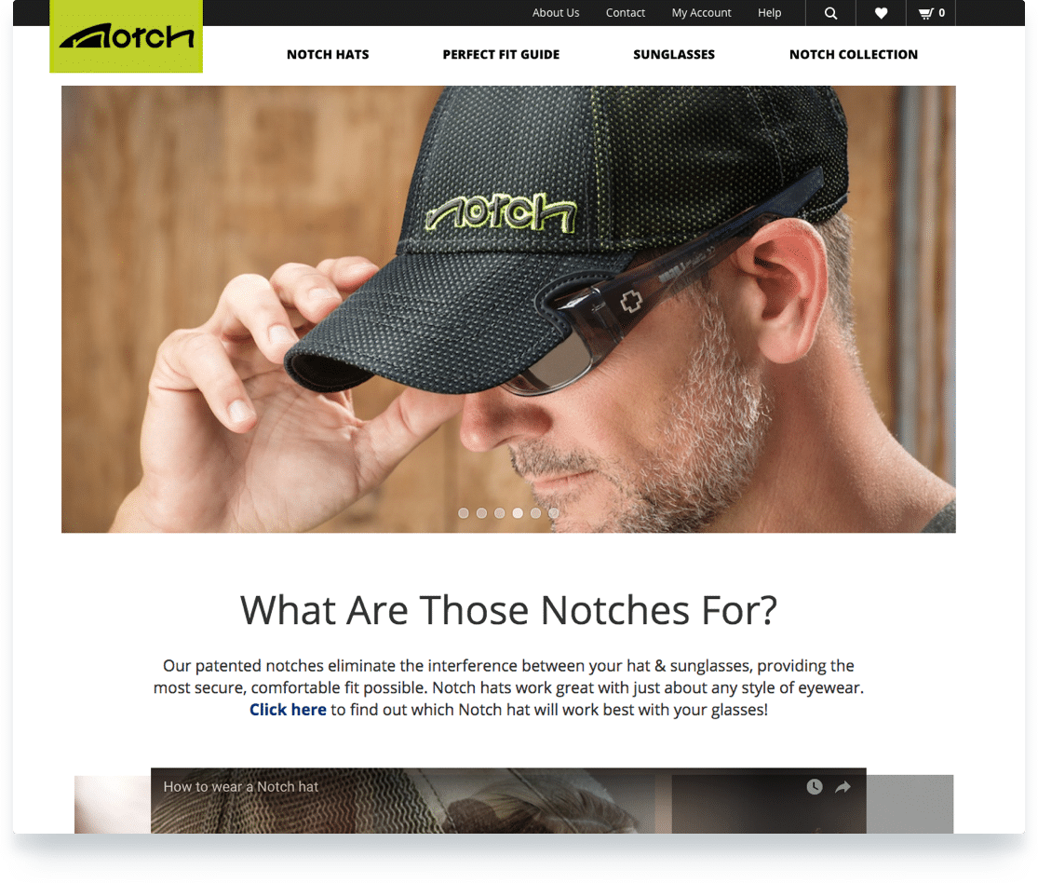This screenshot has height=883, width=1038.
Task: Open the Notch Hats menu
Action: 328,54
